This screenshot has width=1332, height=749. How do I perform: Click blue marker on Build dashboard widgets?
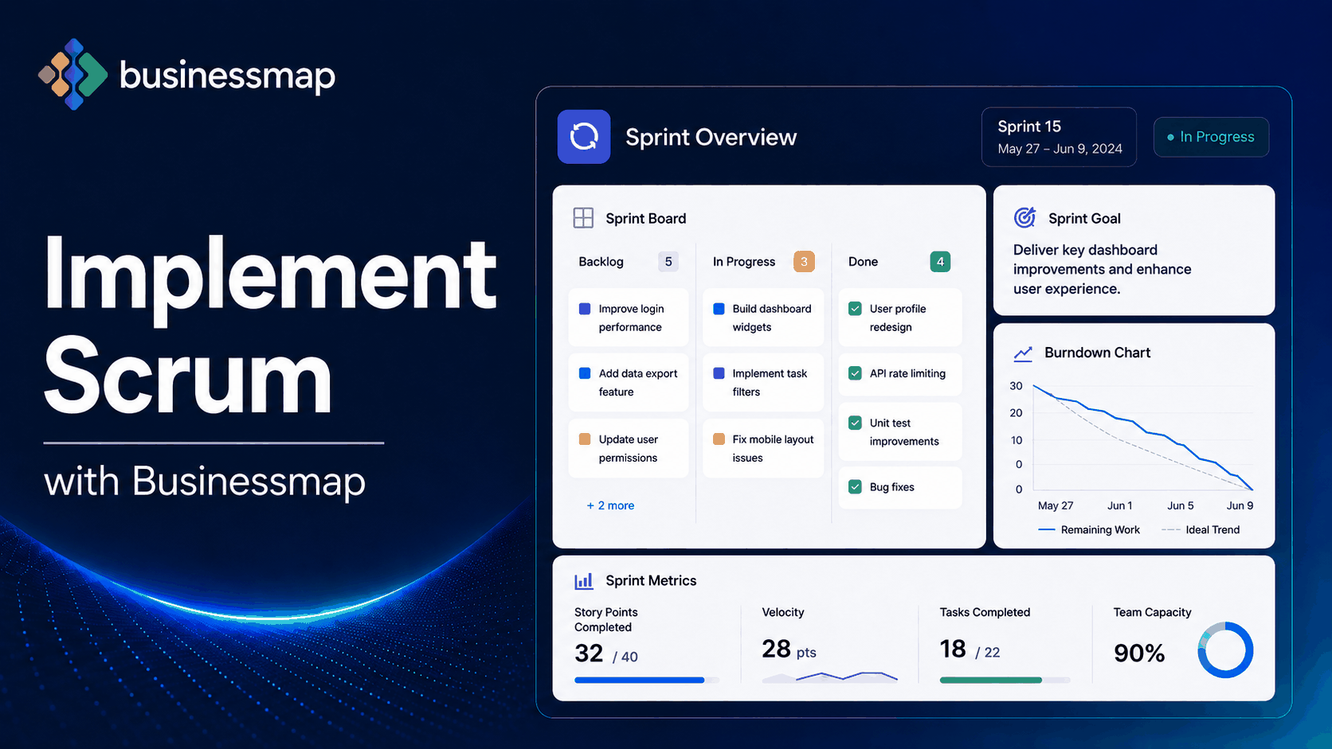(x=719, y=309)
